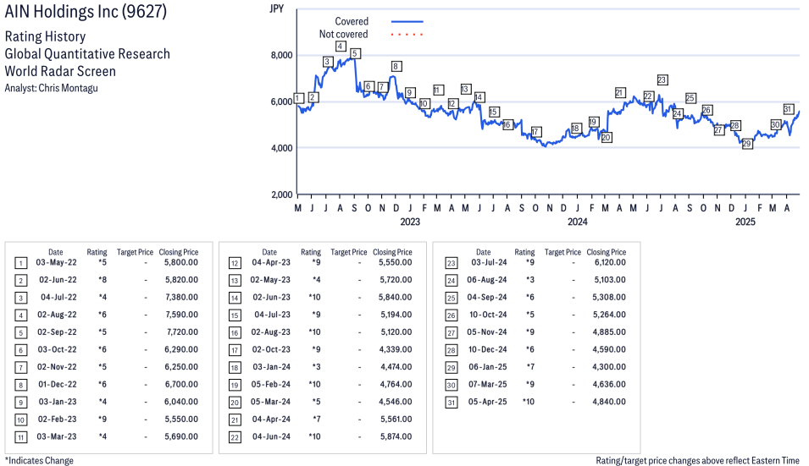Select chart marker 8 on the price chart
Image resolution: width=809 pixels, height=466 pixels.
click(396, 67)
